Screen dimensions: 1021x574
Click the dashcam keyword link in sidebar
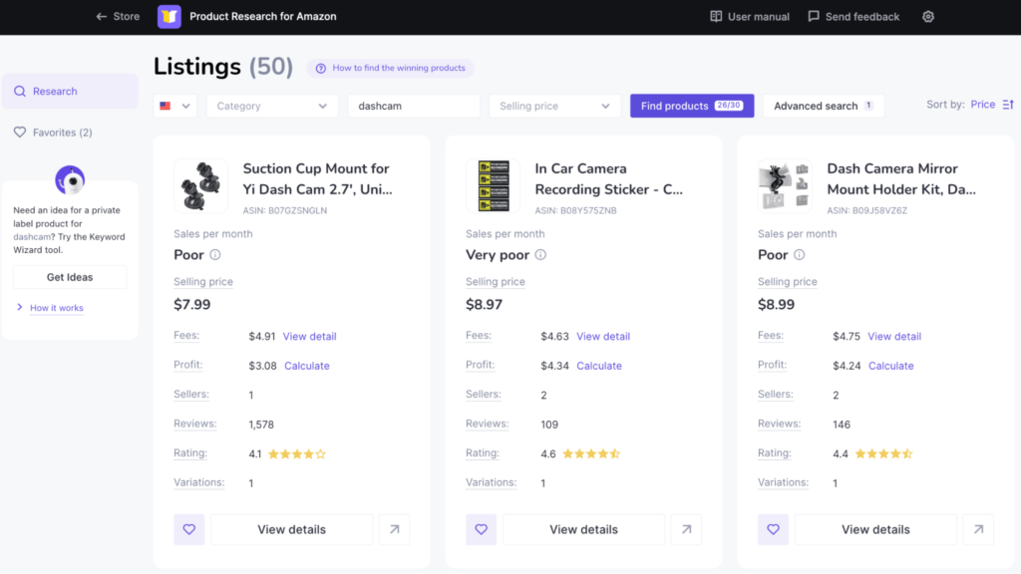pyautogui.click(x=32, y=237)
